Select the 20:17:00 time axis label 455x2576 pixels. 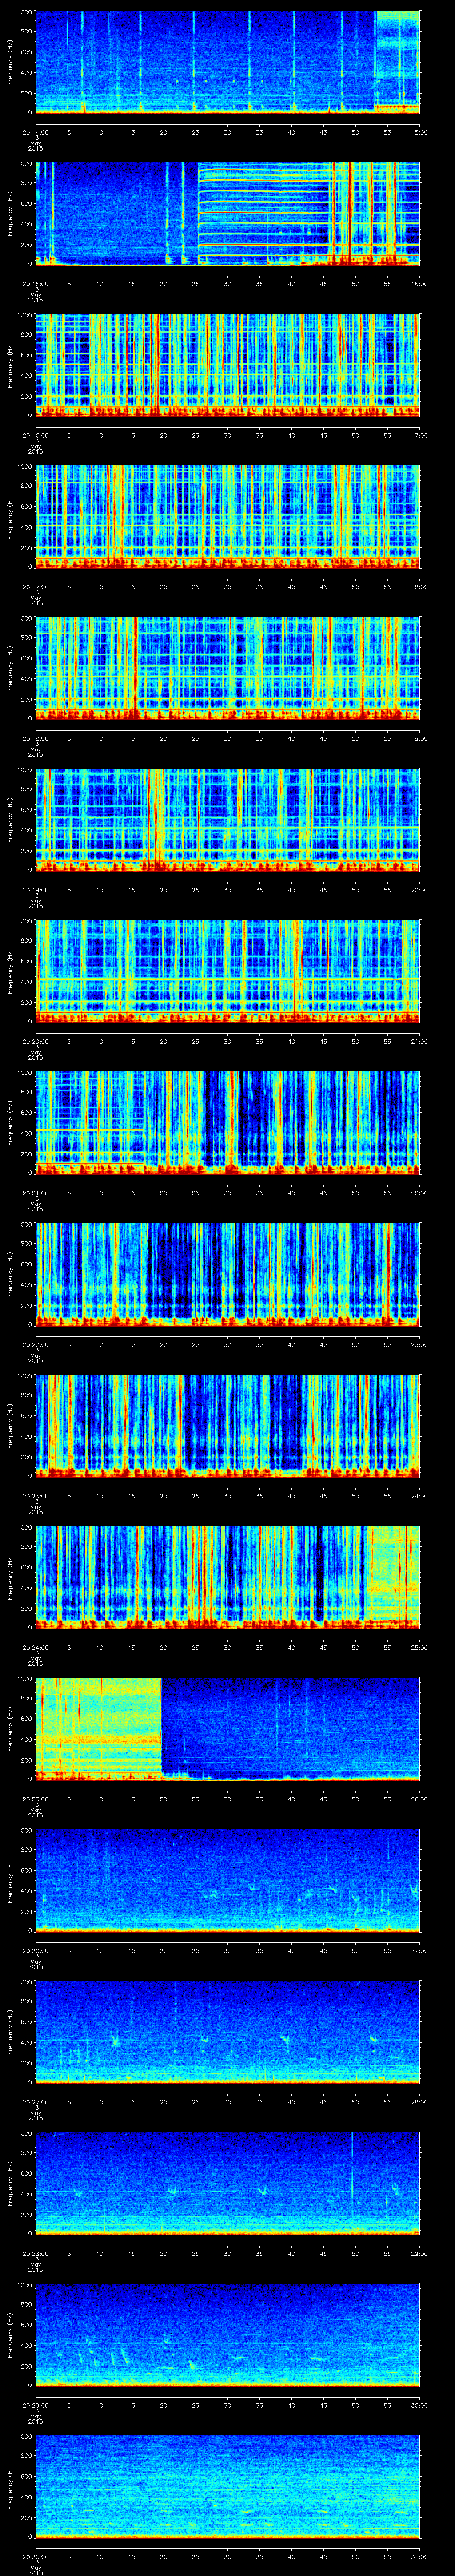(36, 586)
